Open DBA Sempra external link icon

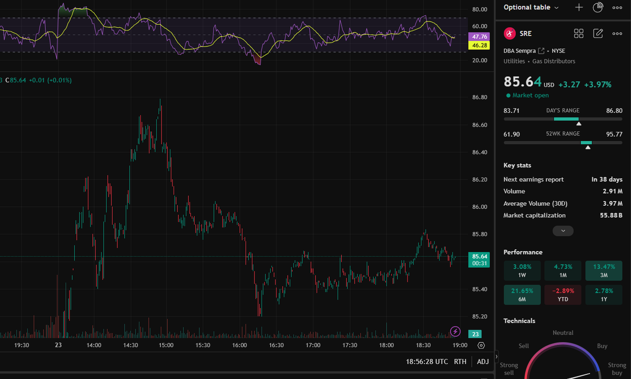click(x=541, y=51)
